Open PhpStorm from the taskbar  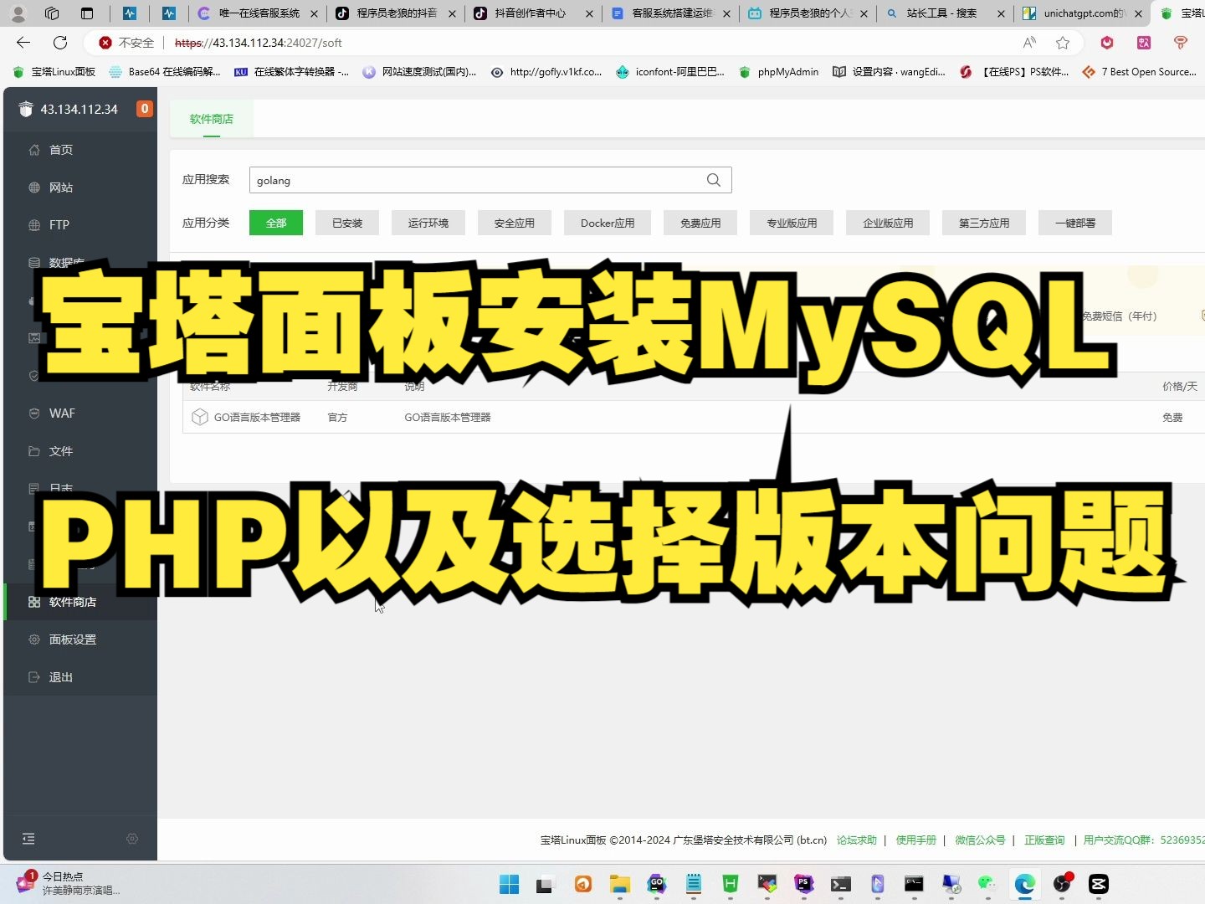coord(803,884)
